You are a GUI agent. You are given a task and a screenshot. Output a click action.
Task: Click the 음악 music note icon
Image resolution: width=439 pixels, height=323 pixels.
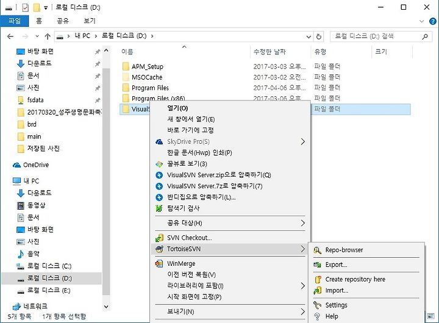coord(21,254)
